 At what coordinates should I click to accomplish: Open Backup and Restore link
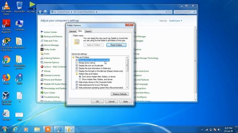pyautogui.click(x=53, y=37)
